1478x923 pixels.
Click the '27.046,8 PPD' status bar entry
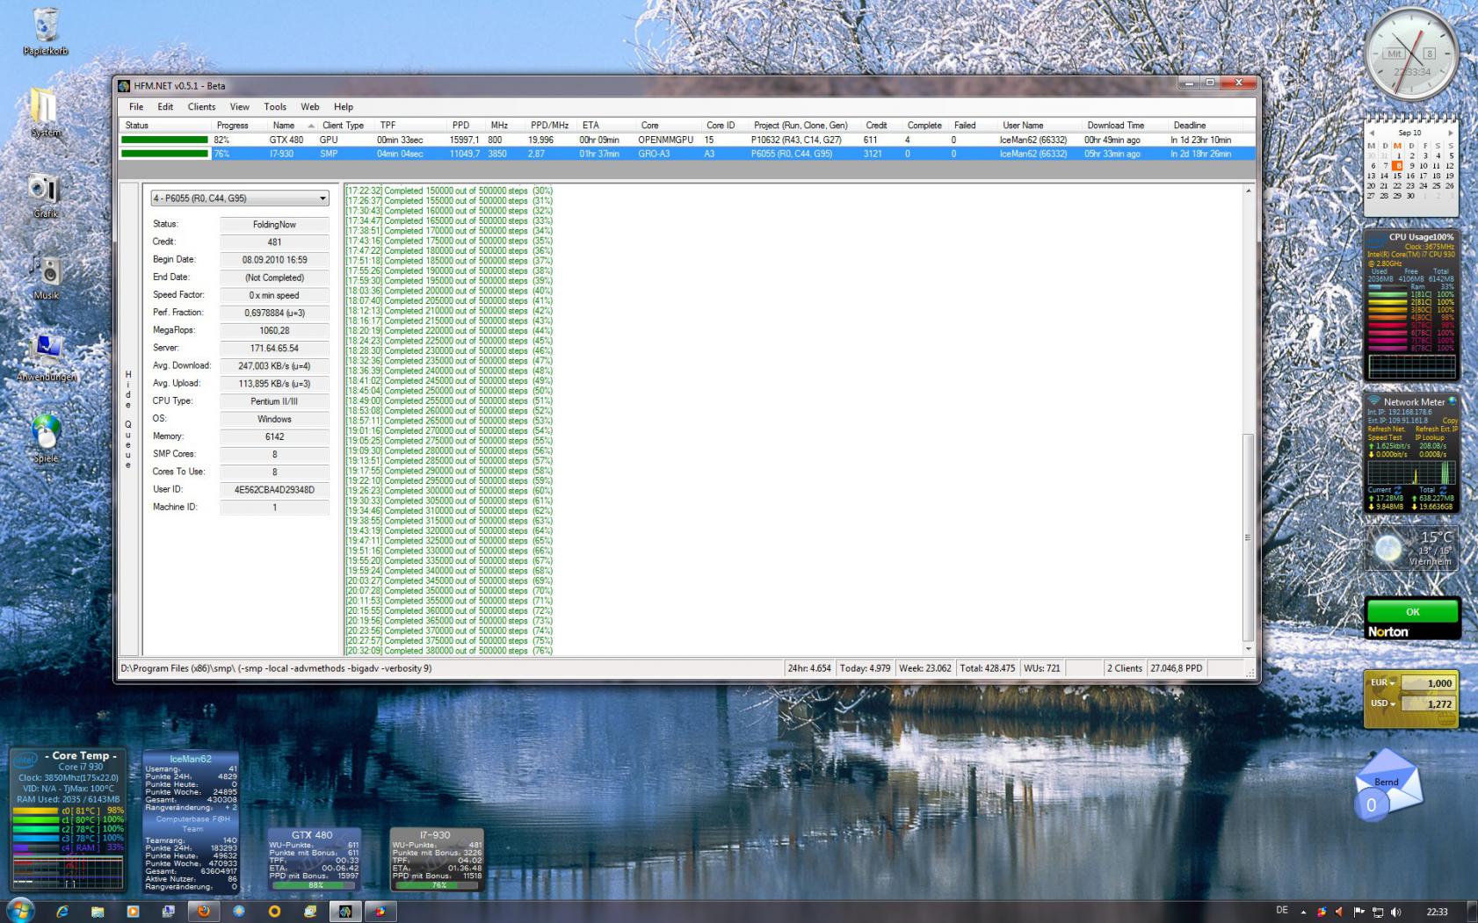pos(1177,668)
